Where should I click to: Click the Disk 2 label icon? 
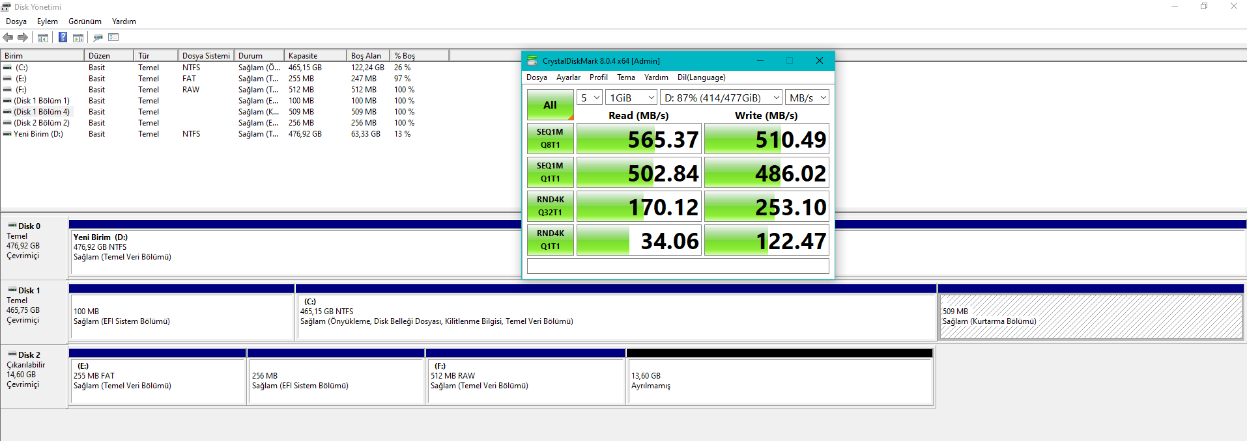click(x=12, y=354)
